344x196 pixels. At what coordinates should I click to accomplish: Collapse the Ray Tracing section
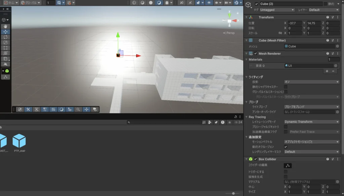[x=247, y=117]
